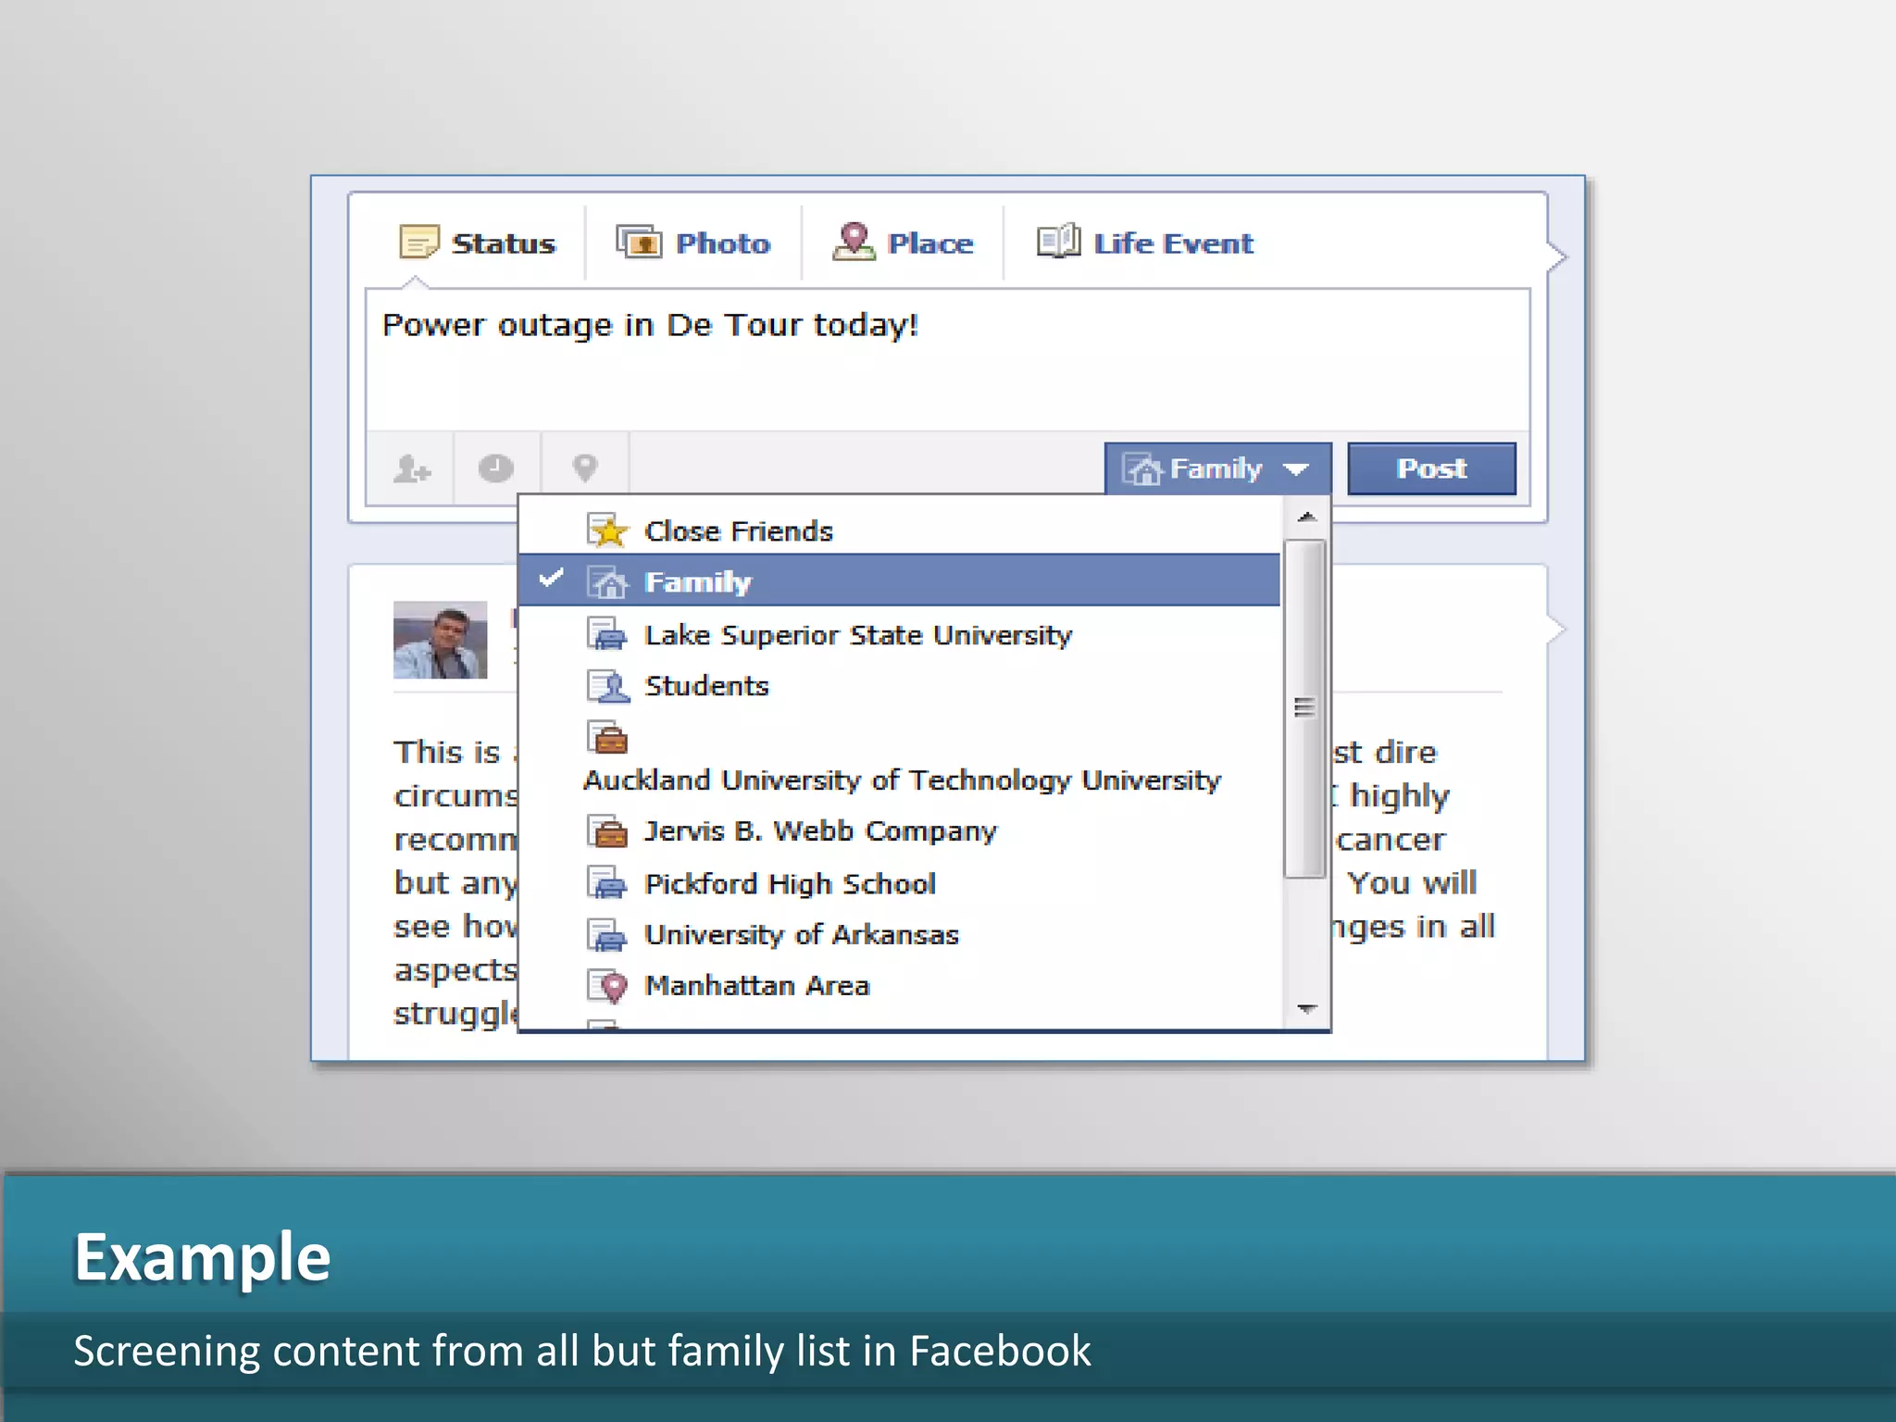This screenshot has width=1896, height=1422.
Task: Click the profile photo thumbnail in post
Action: tap(440, 640)
